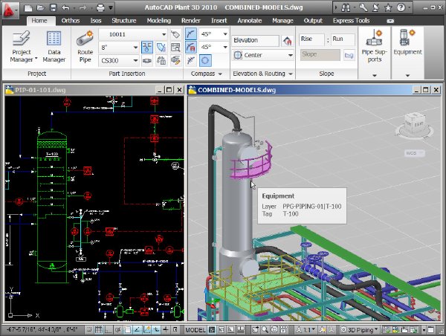Activate the PIP-01-101.dwg window title bar
Image resolution: width=446 pixels, height=336 pixels.
(x=80, y=90)
